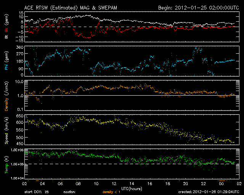Click the green "Temp (K)" axis label

(6, 165)
